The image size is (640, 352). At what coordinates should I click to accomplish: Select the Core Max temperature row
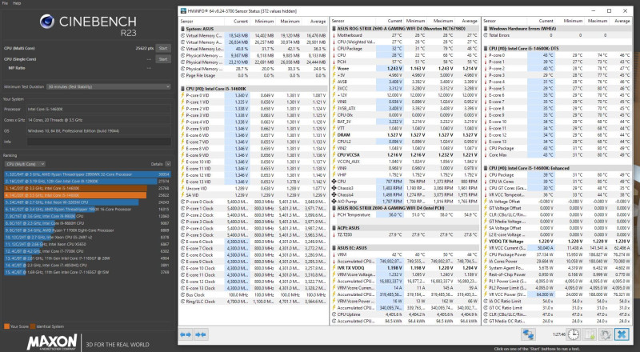click(x=557, y=154)
